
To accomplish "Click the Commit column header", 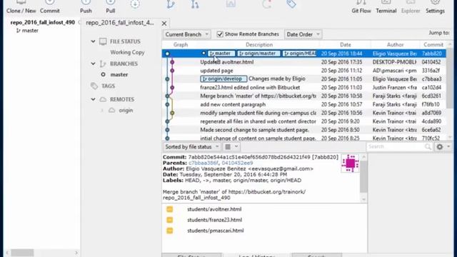I will (x=433, y=44).
